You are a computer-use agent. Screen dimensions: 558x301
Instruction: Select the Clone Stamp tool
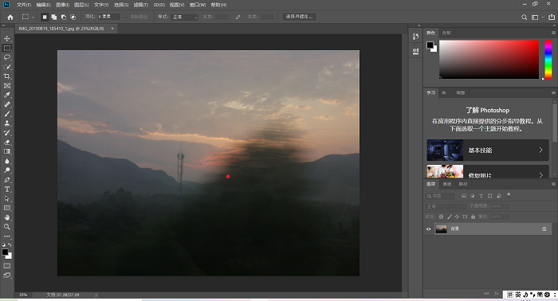(x=6, y=123)
